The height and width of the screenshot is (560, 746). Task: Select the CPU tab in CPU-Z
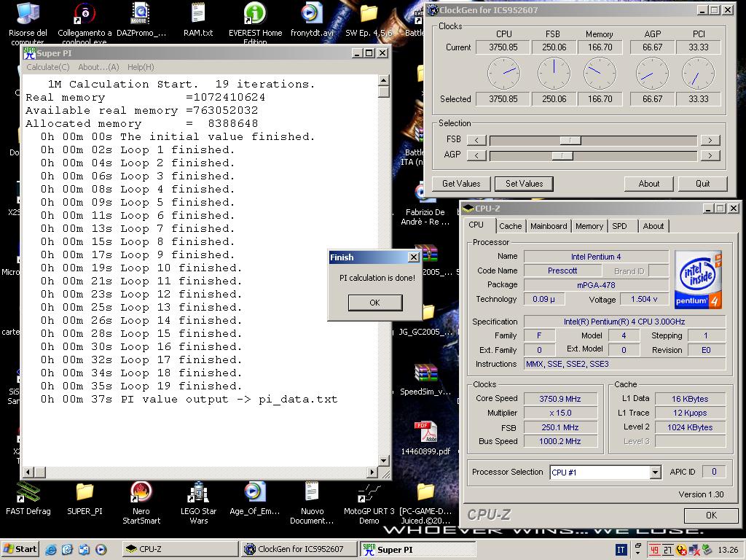[476, 225]
